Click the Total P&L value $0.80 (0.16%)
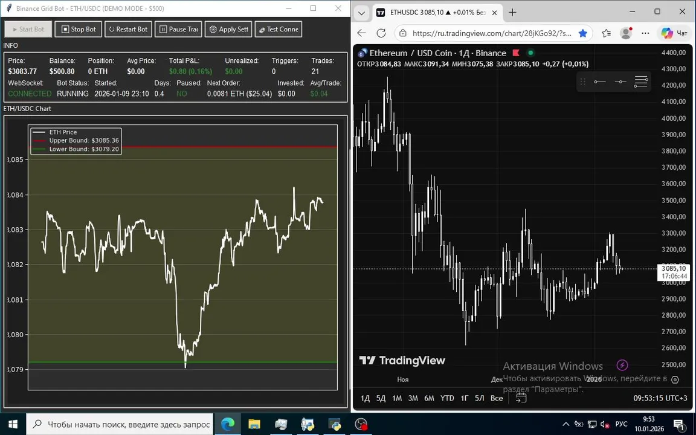This screenshot has width=696, height=435. click(190, 71)
